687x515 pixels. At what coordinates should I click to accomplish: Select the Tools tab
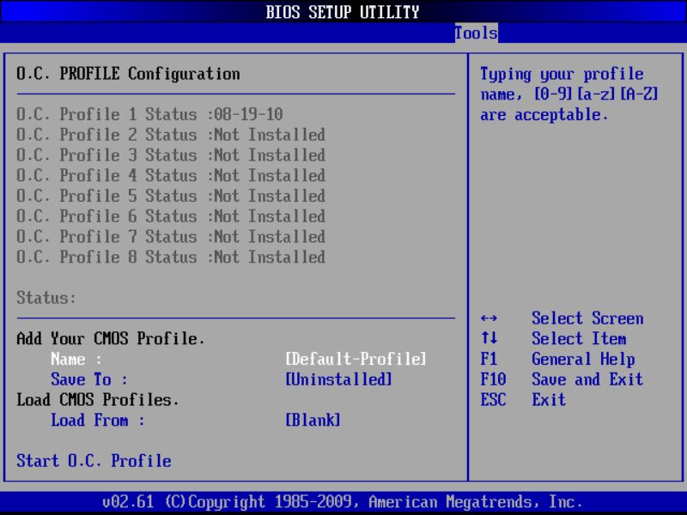click(x=477, y=33)
